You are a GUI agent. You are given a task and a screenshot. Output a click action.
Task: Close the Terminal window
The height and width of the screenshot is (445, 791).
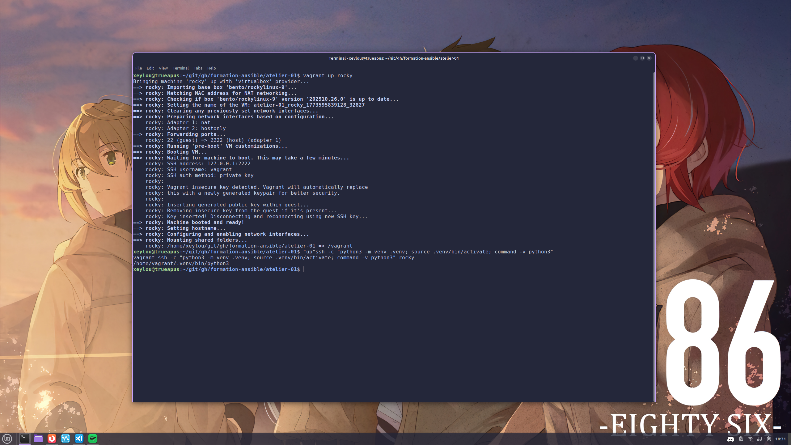tap(649, 58)
